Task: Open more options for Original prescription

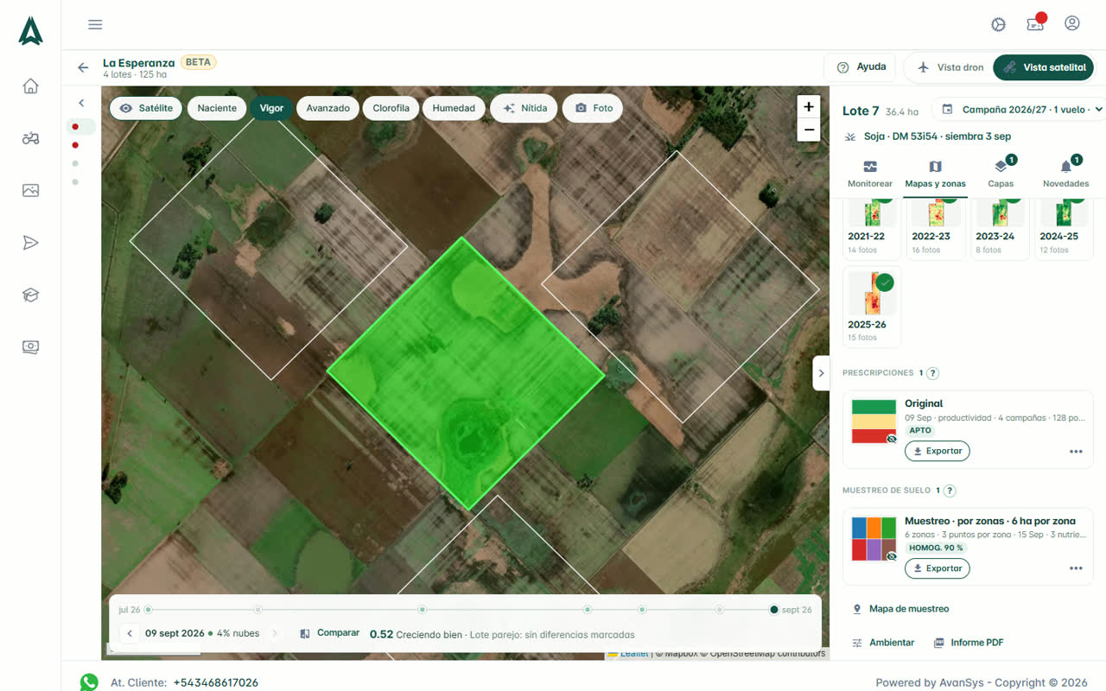Action: pos(1076,452)
